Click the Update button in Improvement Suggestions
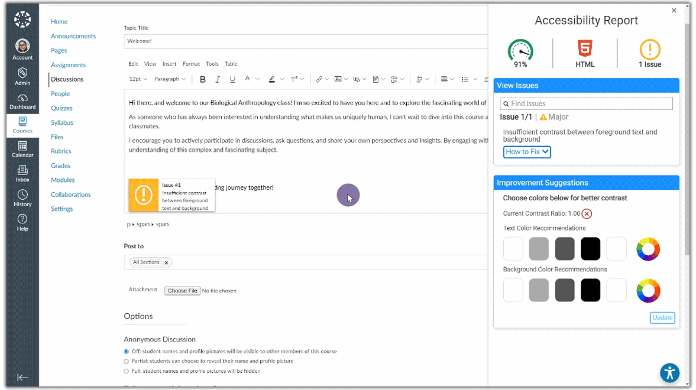696x390 pixels. (662, 317)
